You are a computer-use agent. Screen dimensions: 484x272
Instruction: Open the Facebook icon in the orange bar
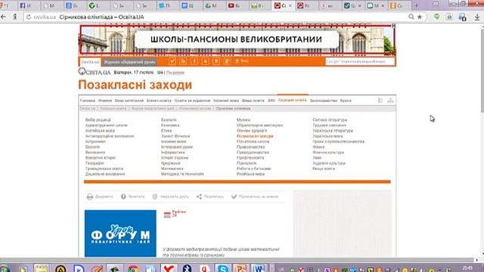[194, 61]
